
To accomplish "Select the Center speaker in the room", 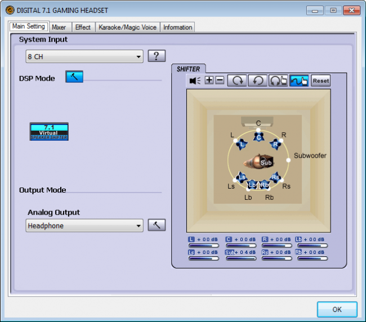I will point(258,137).
